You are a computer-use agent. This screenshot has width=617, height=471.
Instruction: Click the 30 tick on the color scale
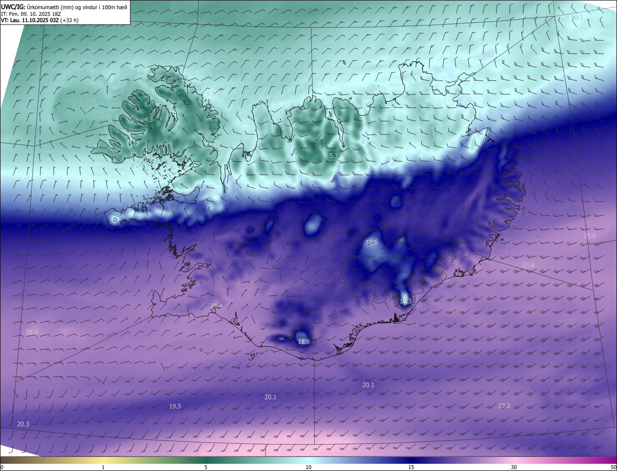[x=514, y=467]
